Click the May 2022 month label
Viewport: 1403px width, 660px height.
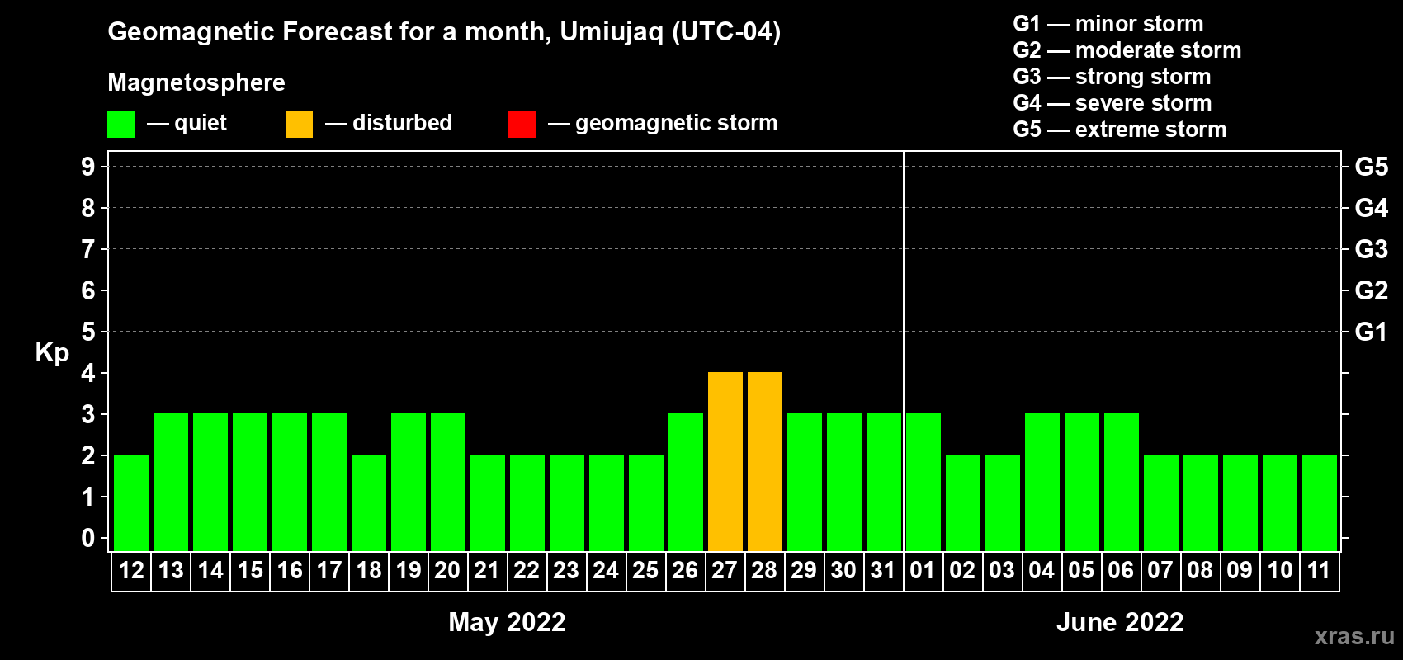(507, 622)
